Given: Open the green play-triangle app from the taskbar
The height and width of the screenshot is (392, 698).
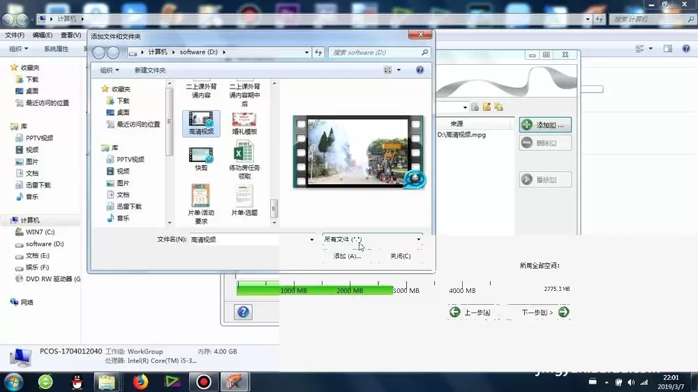Looking at the screenshot, I should coord(172,382).
